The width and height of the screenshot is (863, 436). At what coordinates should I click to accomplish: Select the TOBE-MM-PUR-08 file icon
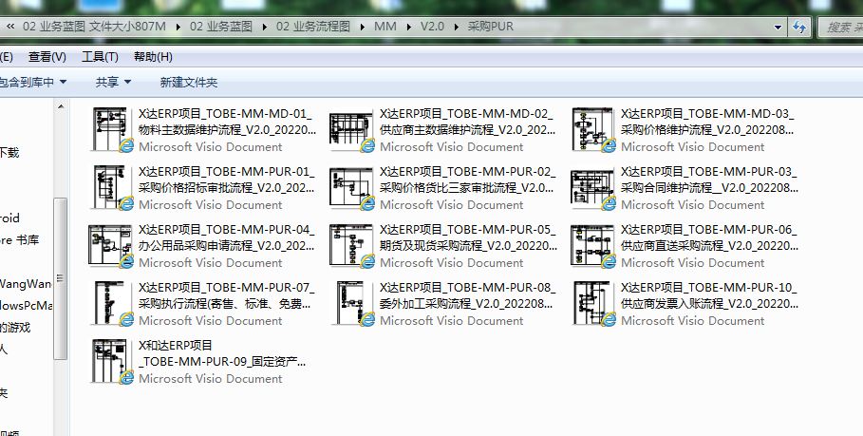pyautogui.click(x=351, y=303)
